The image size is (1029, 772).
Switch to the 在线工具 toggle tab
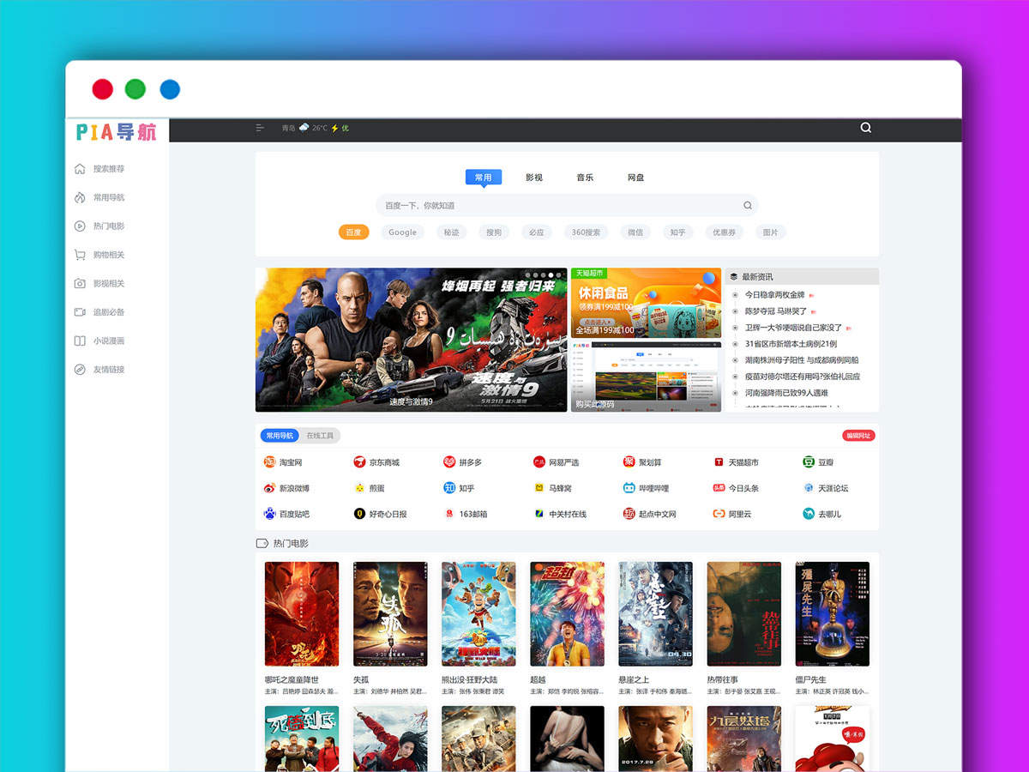[x=320, y=436]
